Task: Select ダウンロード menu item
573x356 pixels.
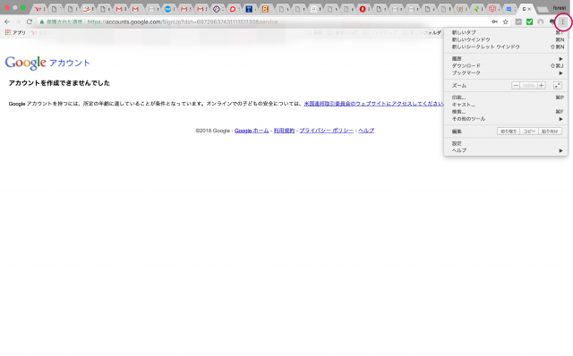Action: [506, 65]
